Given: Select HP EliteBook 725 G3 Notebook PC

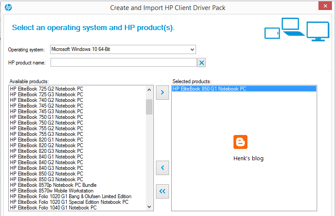Looking at the screenshot, I should coord(47,94).
